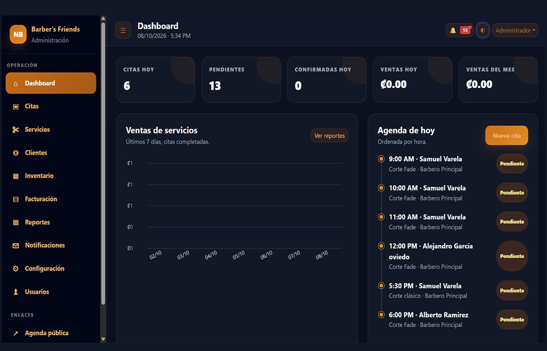This screenshot has width=547, height=351.
Task: Click the Servicios scissors icon
Action: click(x=16, y=129)
